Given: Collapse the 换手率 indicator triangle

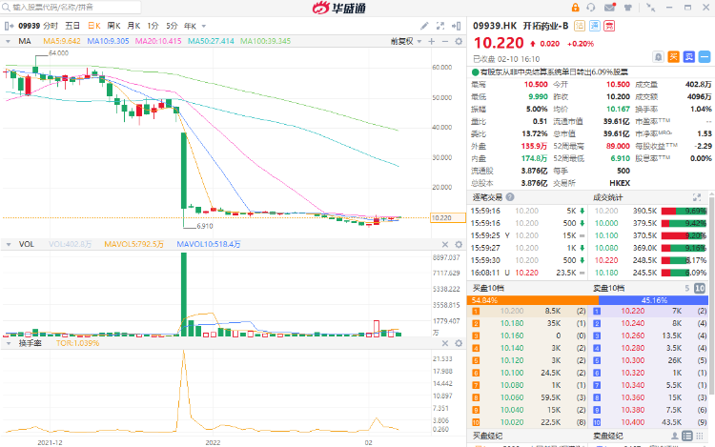Looking at the screenshot, I should click(9, 343).
